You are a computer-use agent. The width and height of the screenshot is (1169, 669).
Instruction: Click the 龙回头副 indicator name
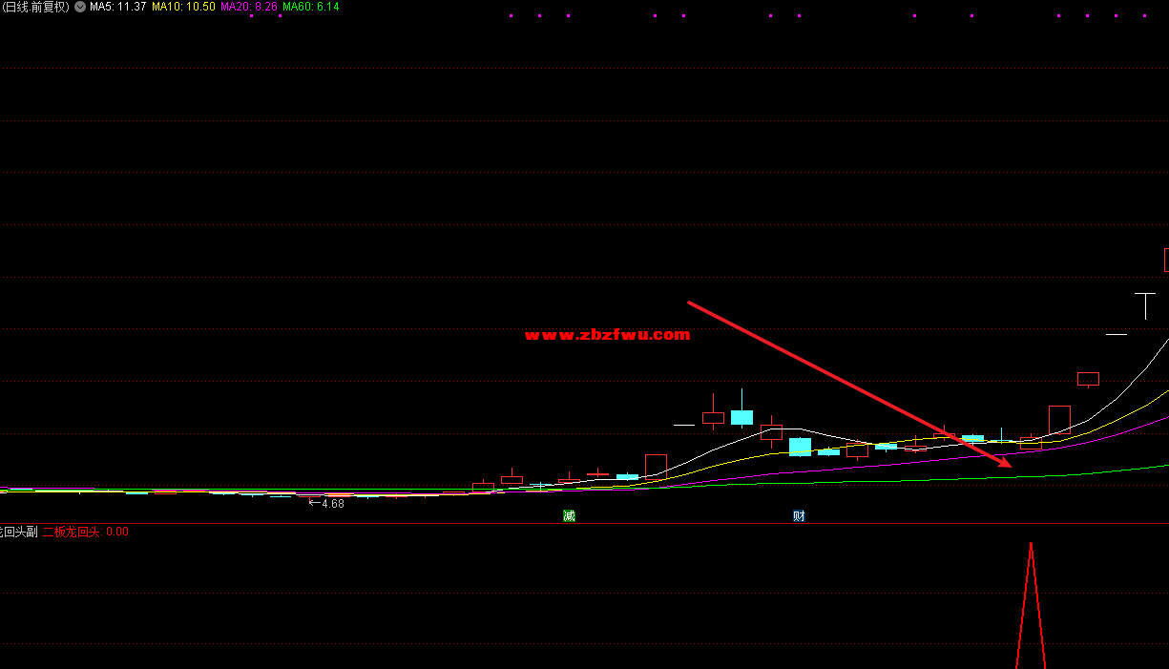pos(18,532)
